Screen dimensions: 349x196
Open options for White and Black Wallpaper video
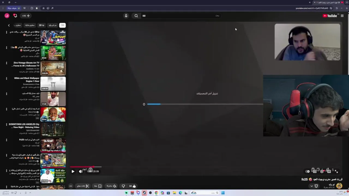coord(7,78)
